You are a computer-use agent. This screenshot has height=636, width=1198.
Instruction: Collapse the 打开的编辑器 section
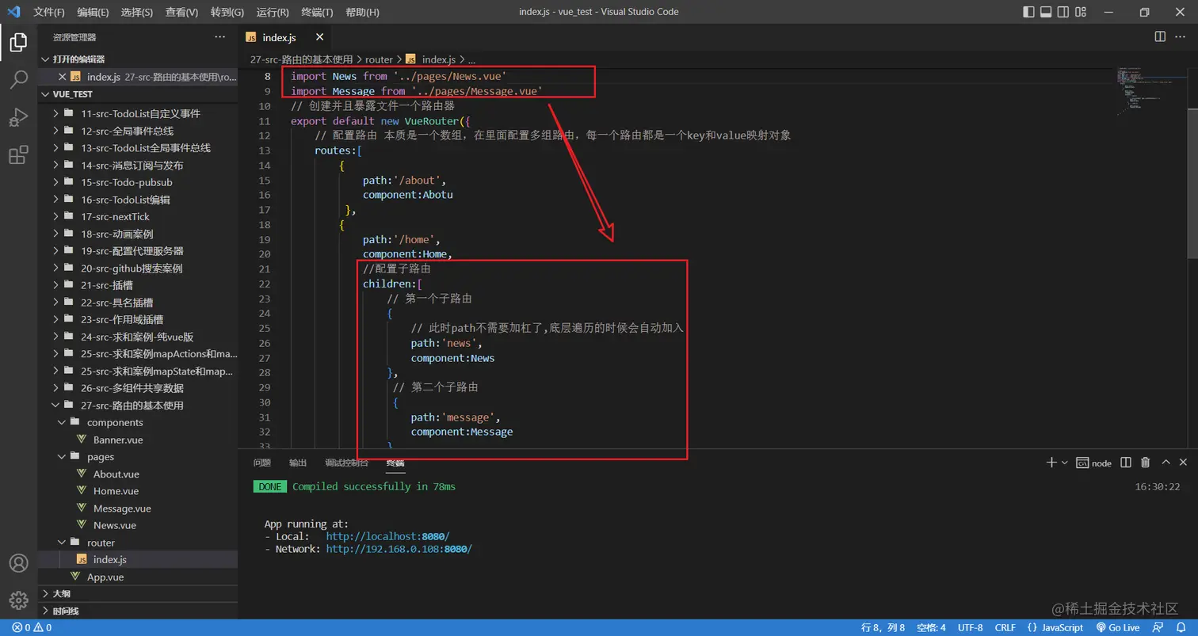click(x=138, y=59)
